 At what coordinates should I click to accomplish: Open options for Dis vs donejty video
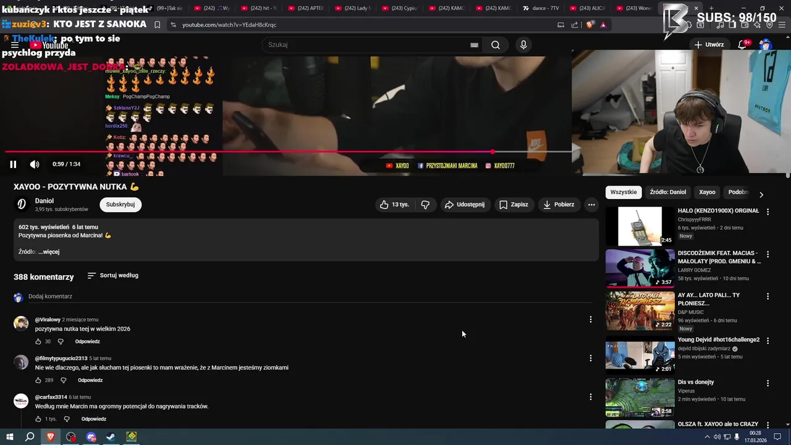point(768,383)
